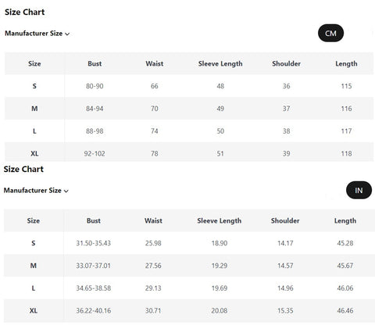This screenshot has width=375, height=325.
Task: Open Manufacturer Size dropdown in CM chart
Action: 37,34
